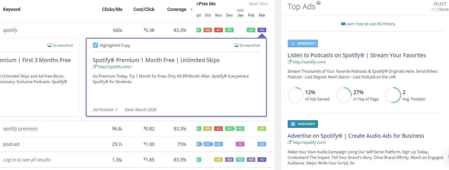Click the 660k clicks value for spotify
This screenshot has height=170, width=449.
[118, 30]
